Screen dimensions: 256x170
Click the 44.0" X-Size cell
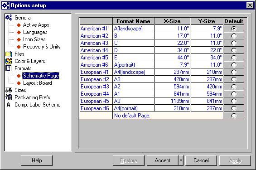(x=173, y=58)
